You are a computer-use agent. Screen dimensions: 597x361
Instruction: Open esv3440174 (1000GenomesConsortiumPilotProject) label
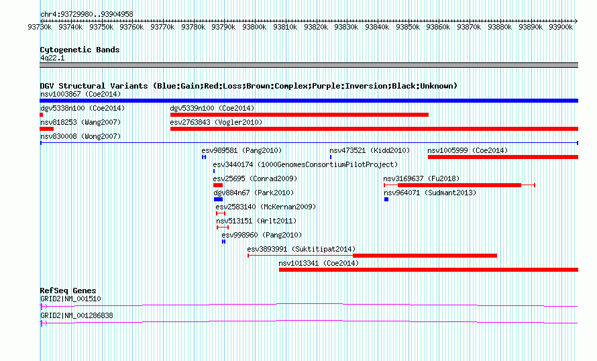(x=305, y=164)
